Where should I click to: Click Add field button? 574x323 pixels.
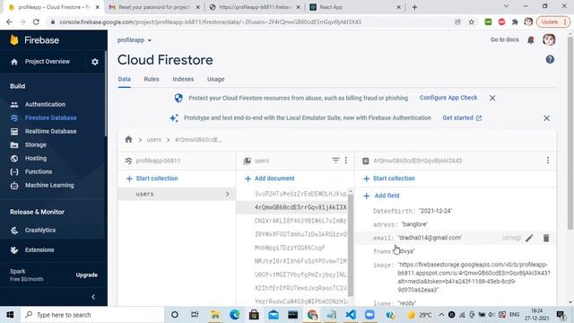[x=381, y=196]
